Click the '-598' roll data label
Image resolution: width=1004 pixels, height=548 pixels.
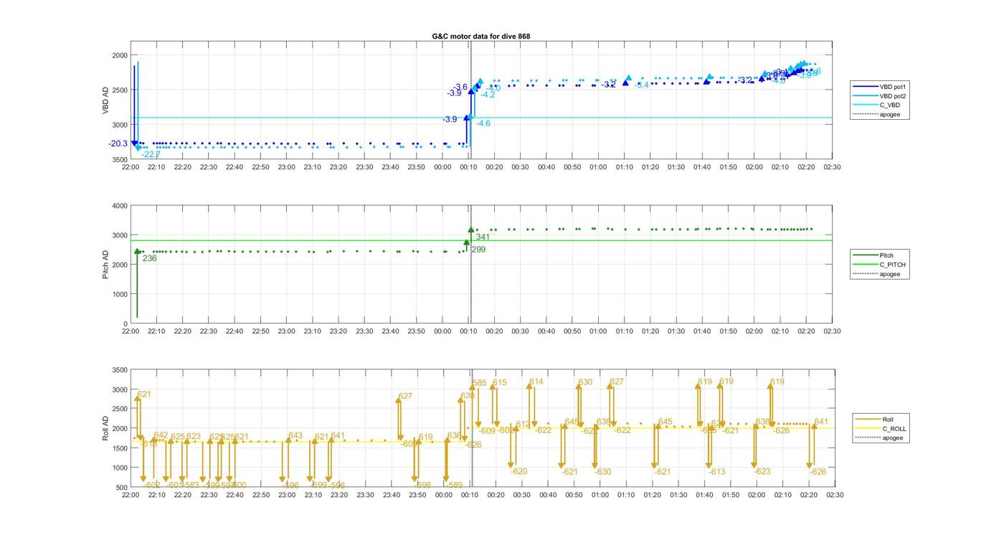tap(422, 485)
